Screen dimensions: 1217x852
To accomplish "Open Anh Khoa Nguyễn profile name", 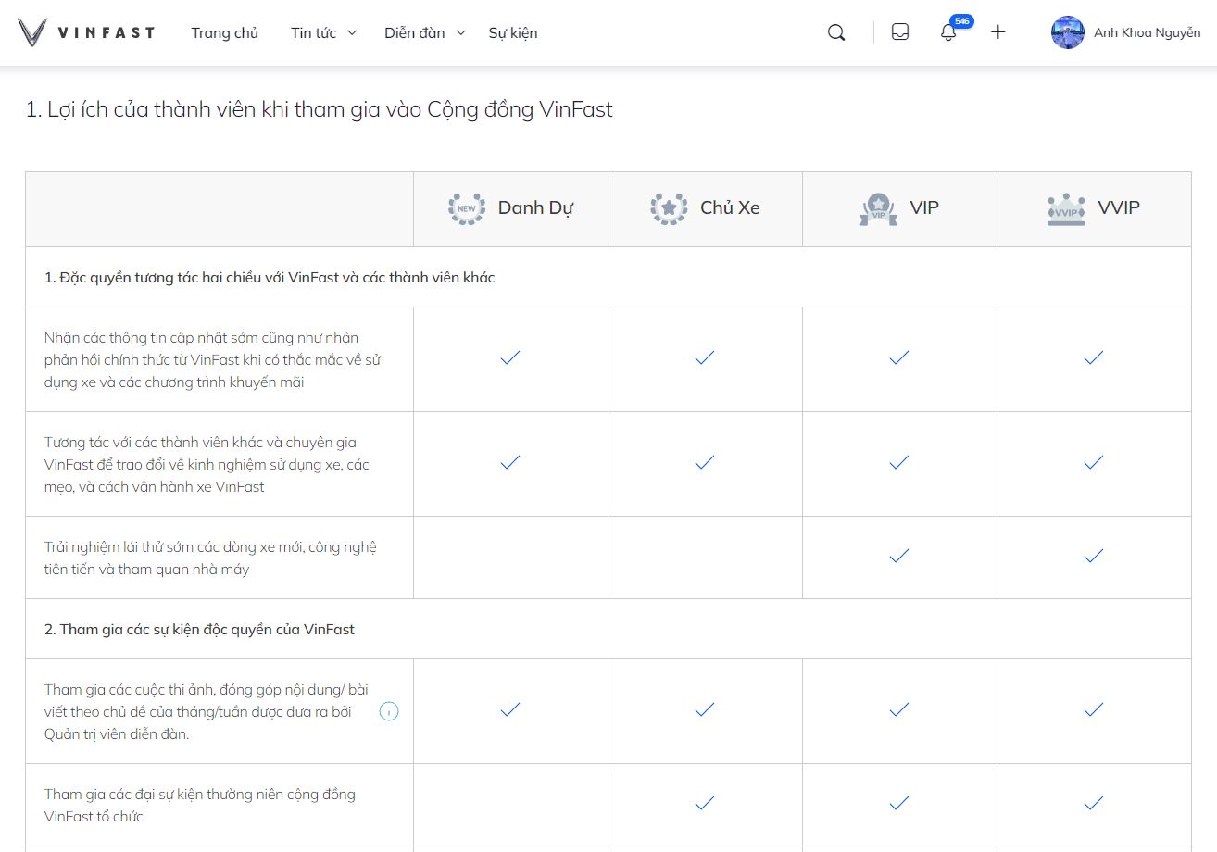I will coord(1147,32).
